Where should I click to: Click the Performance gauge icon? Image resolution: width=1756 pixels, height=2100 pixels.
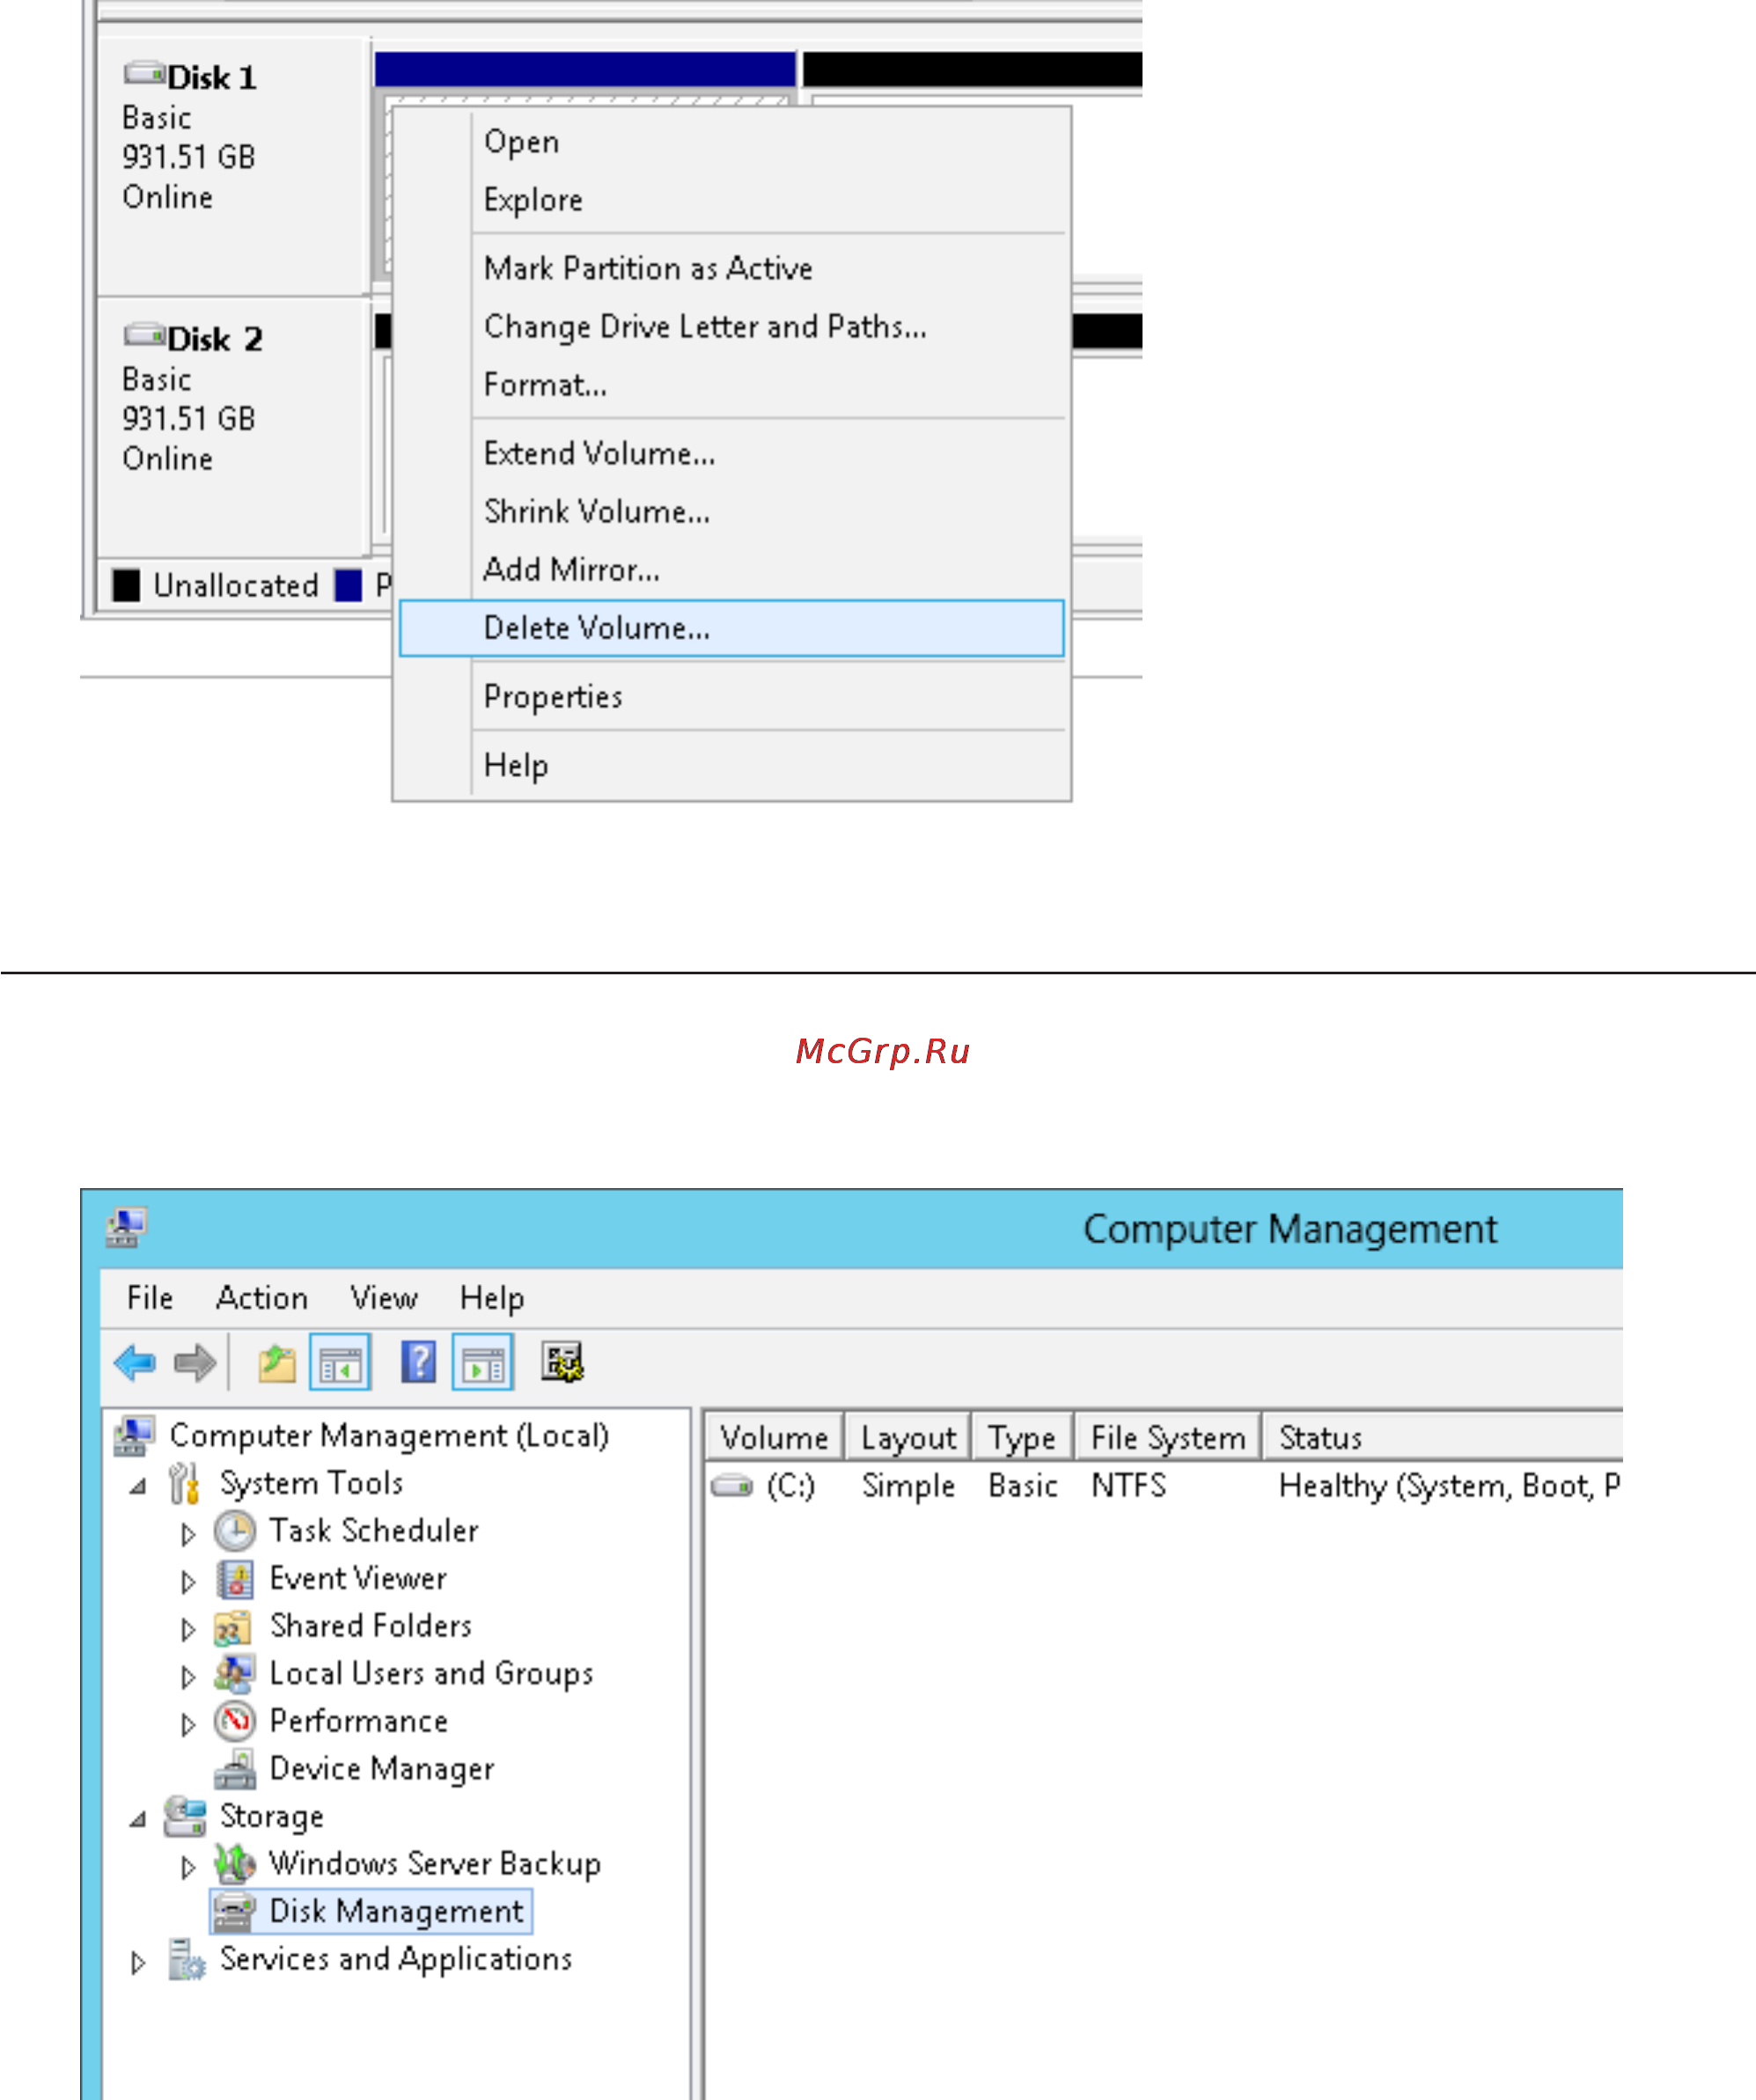[234, 1722]
